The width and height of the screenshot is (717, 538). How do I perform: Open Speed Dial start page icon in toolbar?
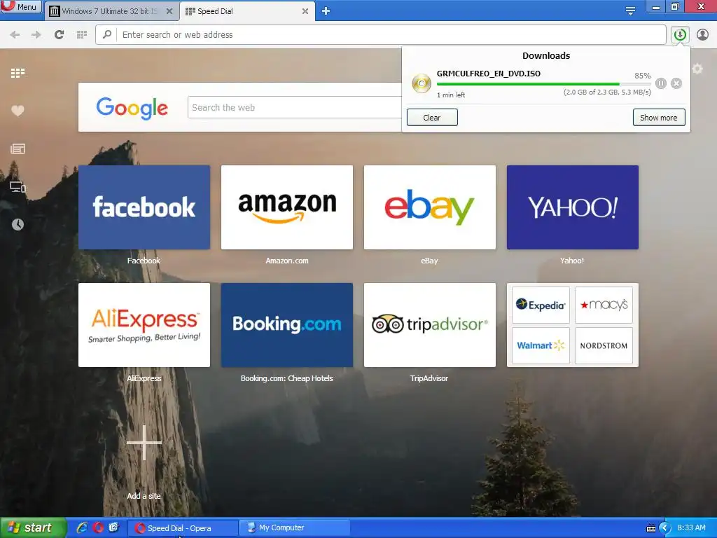(x=82, y=35)
